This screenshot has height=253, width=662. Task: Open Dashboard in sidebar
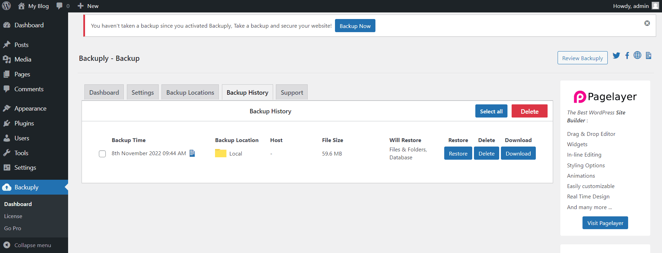(34, 25)
